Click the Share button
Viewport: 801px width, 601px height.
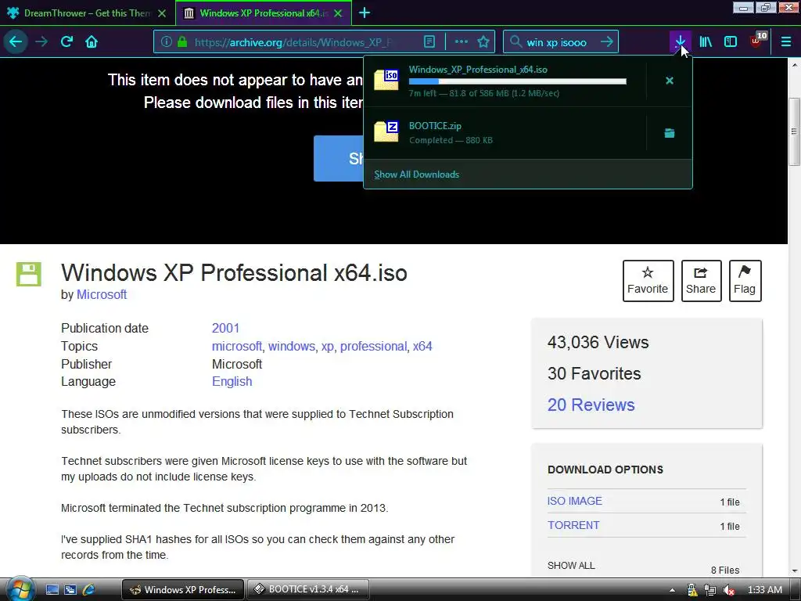click(x=701, y=281)
